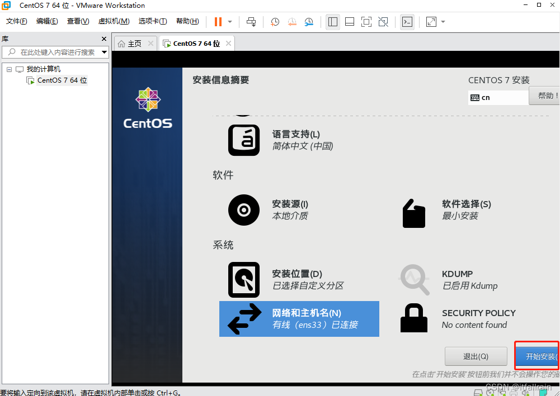
Task: Open the 编辑(E) menu
Action: [47, 21]
